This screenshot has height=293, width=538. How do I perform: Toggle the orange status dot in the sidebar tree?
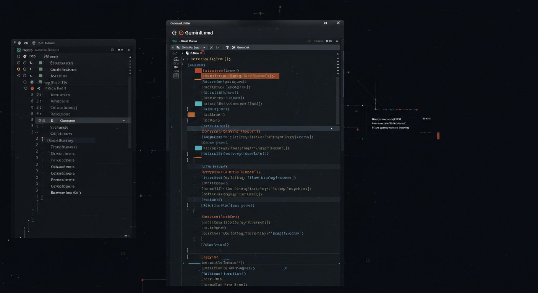19,69
